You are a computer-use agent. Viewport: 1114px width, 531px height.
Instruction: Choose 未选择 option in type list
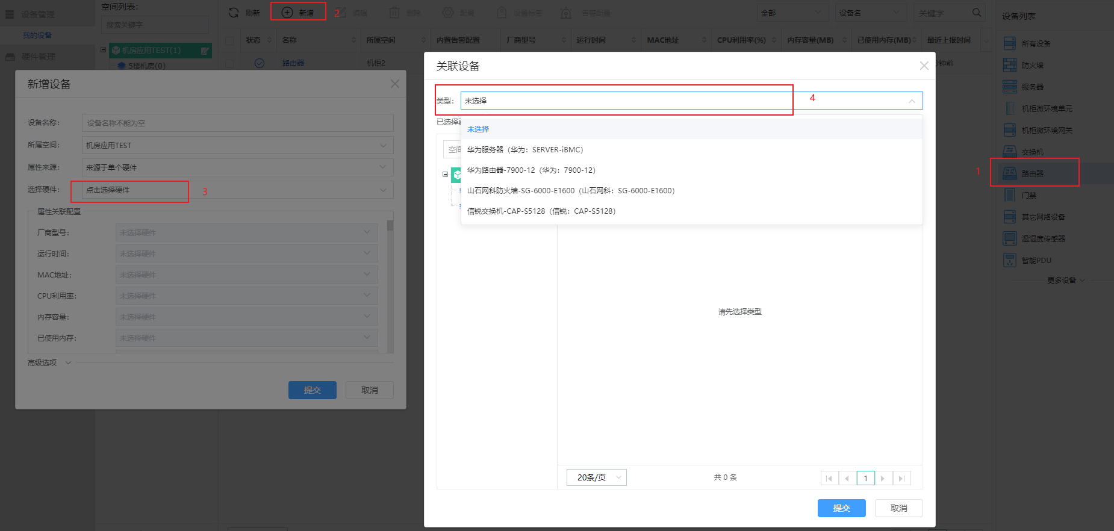point(691,129)
